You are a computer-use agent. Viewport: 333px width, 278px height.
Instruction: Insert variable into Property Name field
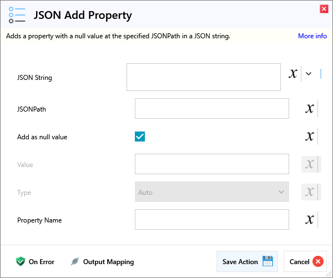[310, 220]
